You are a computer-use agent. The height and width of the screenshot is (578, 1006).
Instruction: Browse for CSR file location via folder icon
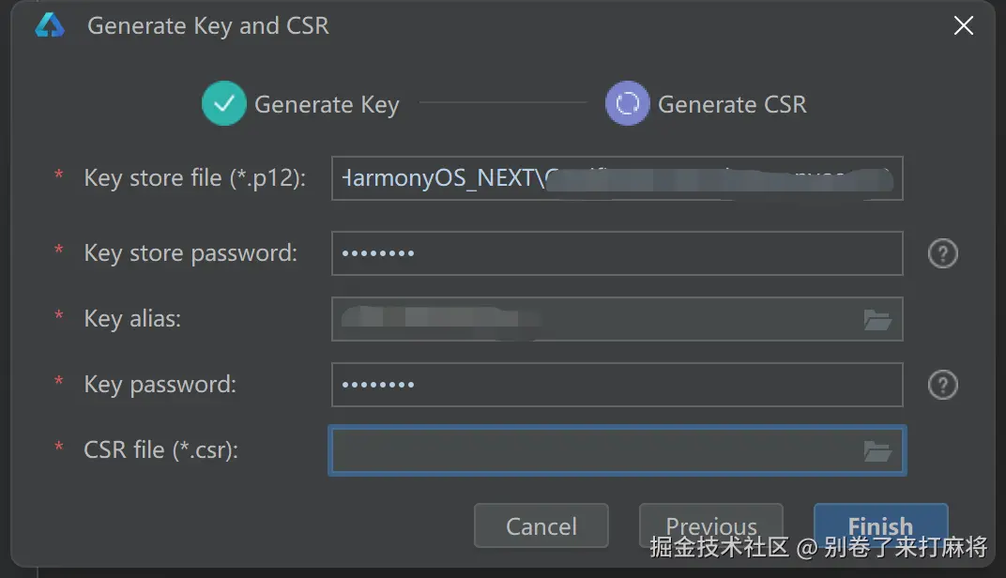pyautogui.click(x=877, y=451)
